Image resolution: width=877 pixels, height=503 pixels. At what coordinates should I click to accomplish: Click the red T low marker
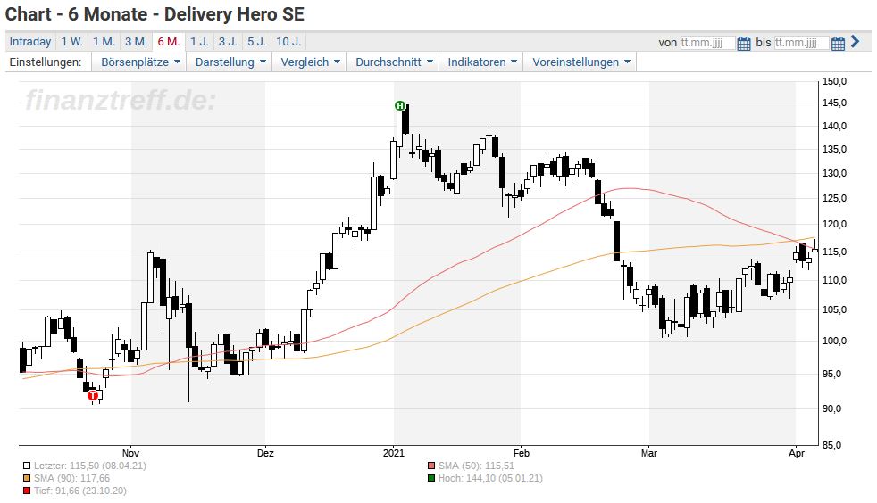tap(93, 395)
